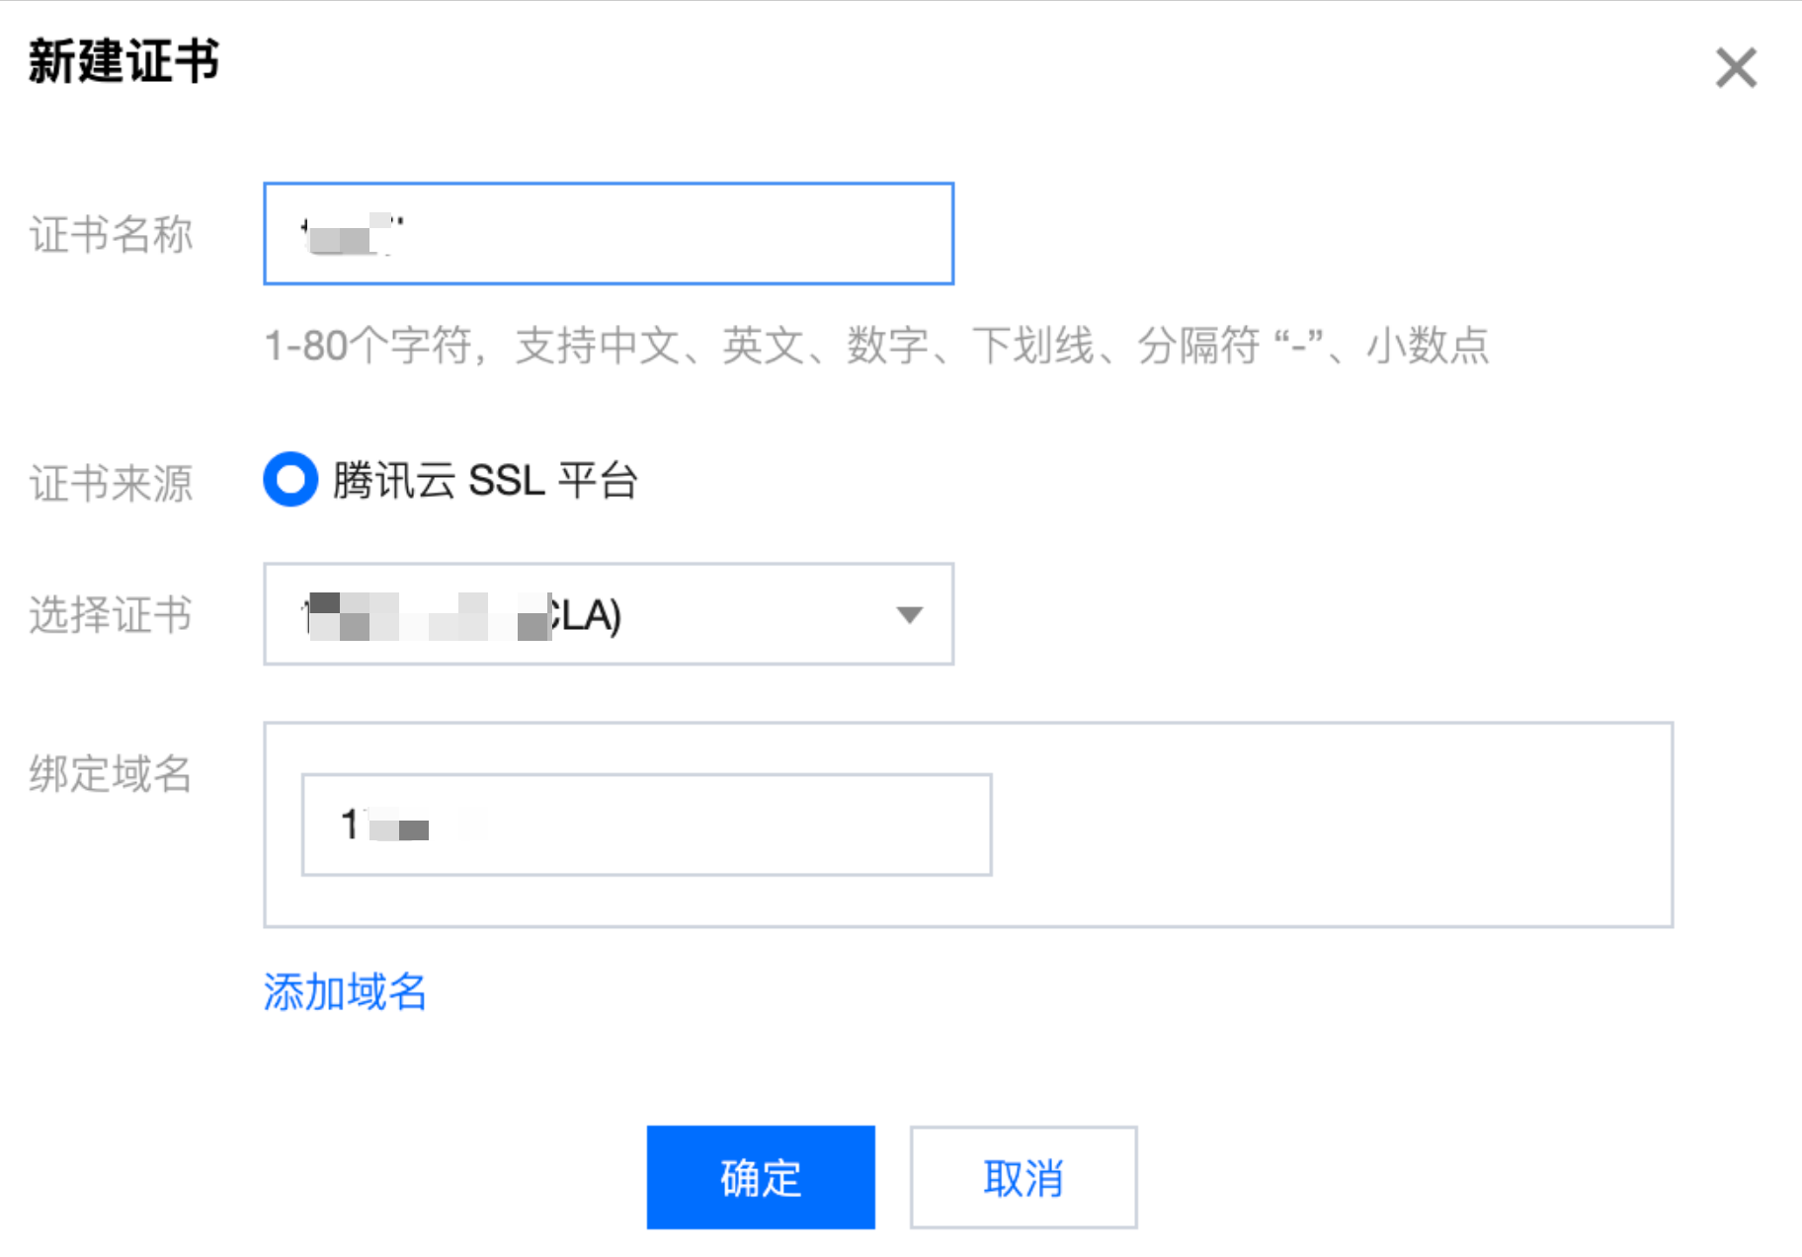Click the 新建证书 dialog title
Viewport: 1802px width, 1257px height.
123,61
